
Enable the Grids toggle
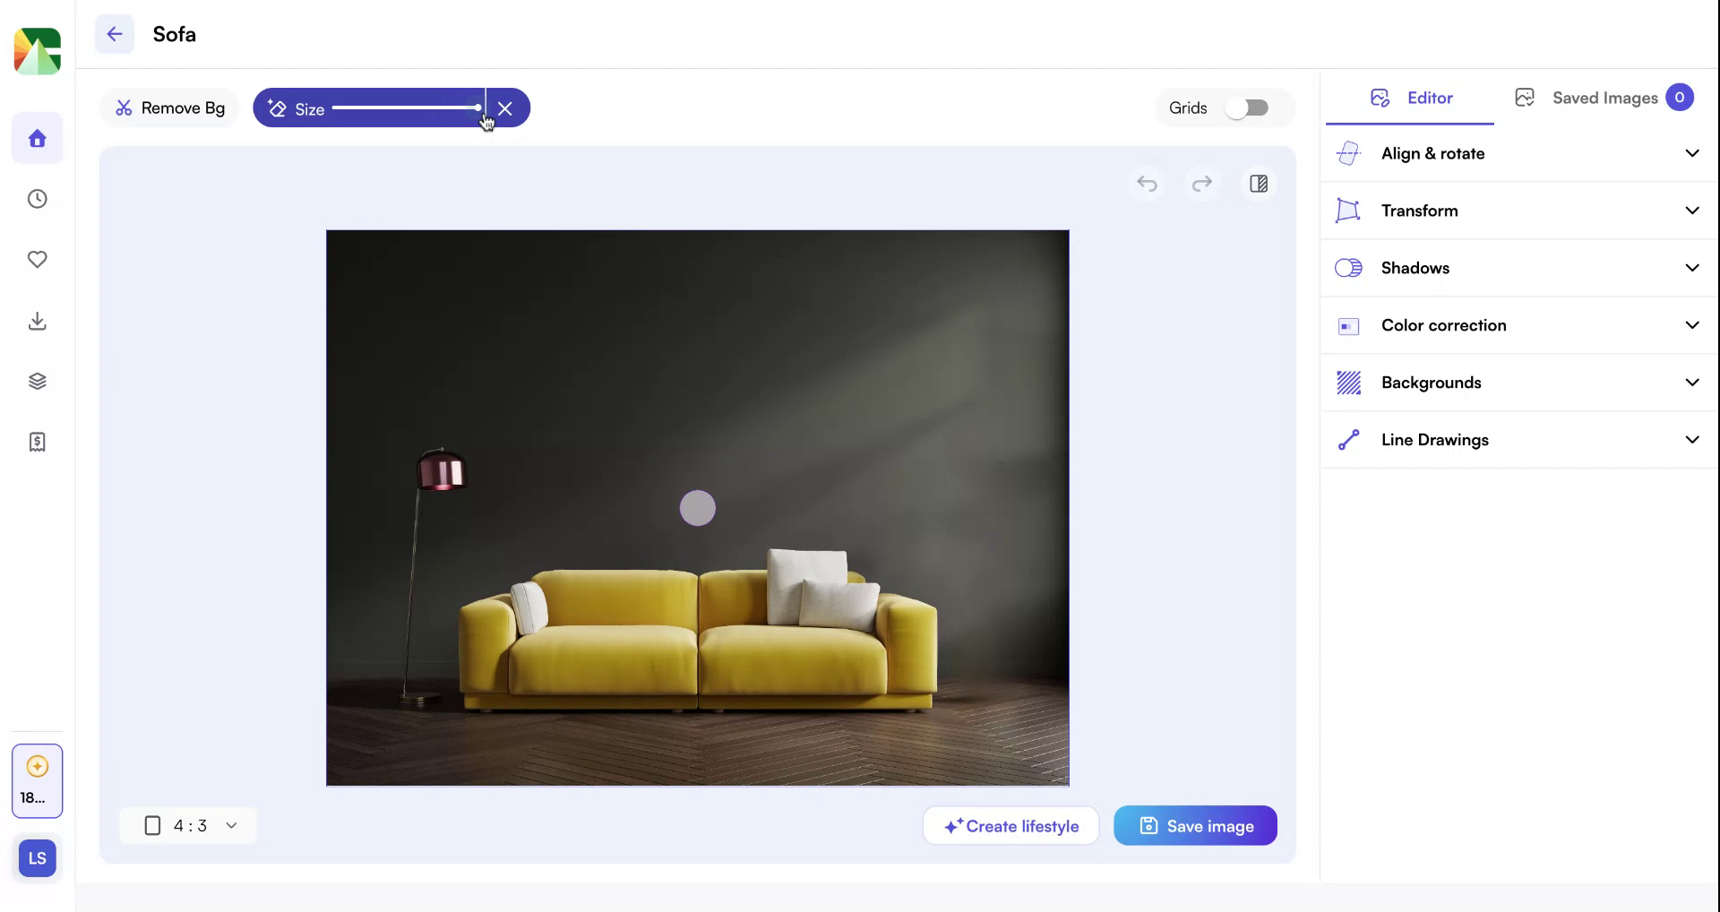click(x=1249, y=108)
